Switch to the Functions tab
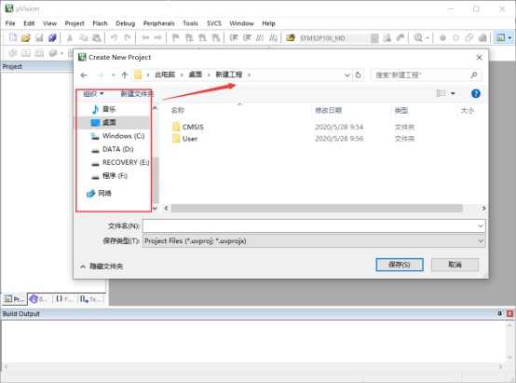516x383 pixels. [64, 299]
